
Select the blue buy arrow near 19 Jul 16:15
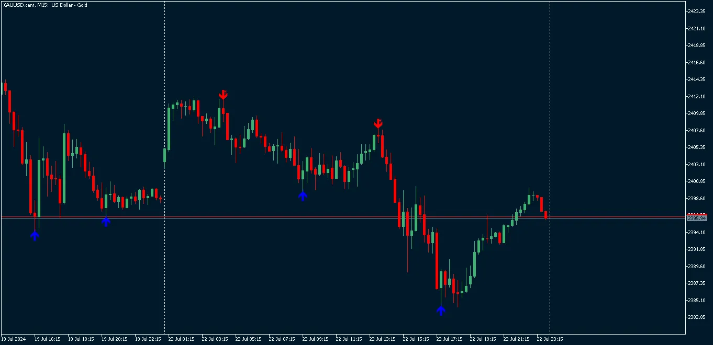click(35, 236)
